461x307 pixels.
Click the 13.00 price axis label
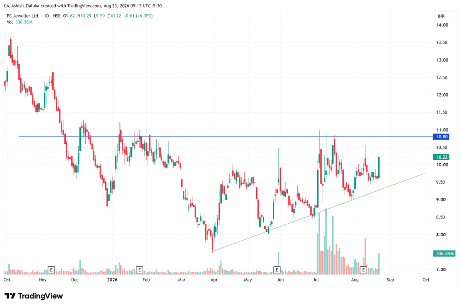point(442,60)
